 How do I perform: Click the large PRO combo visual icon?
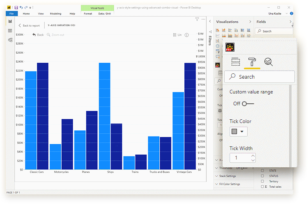pyautogui.click(x=230, y=47)
